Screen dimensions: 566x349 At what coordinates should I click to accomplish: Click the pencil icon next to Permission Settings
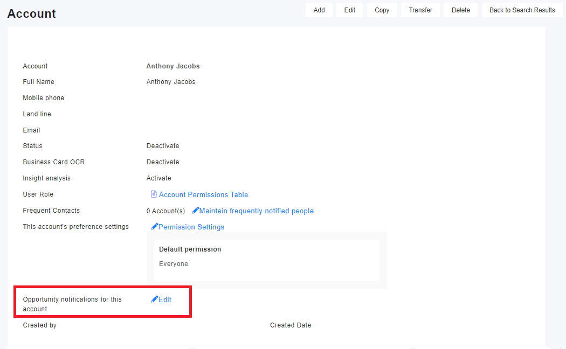tap(155, 227)
